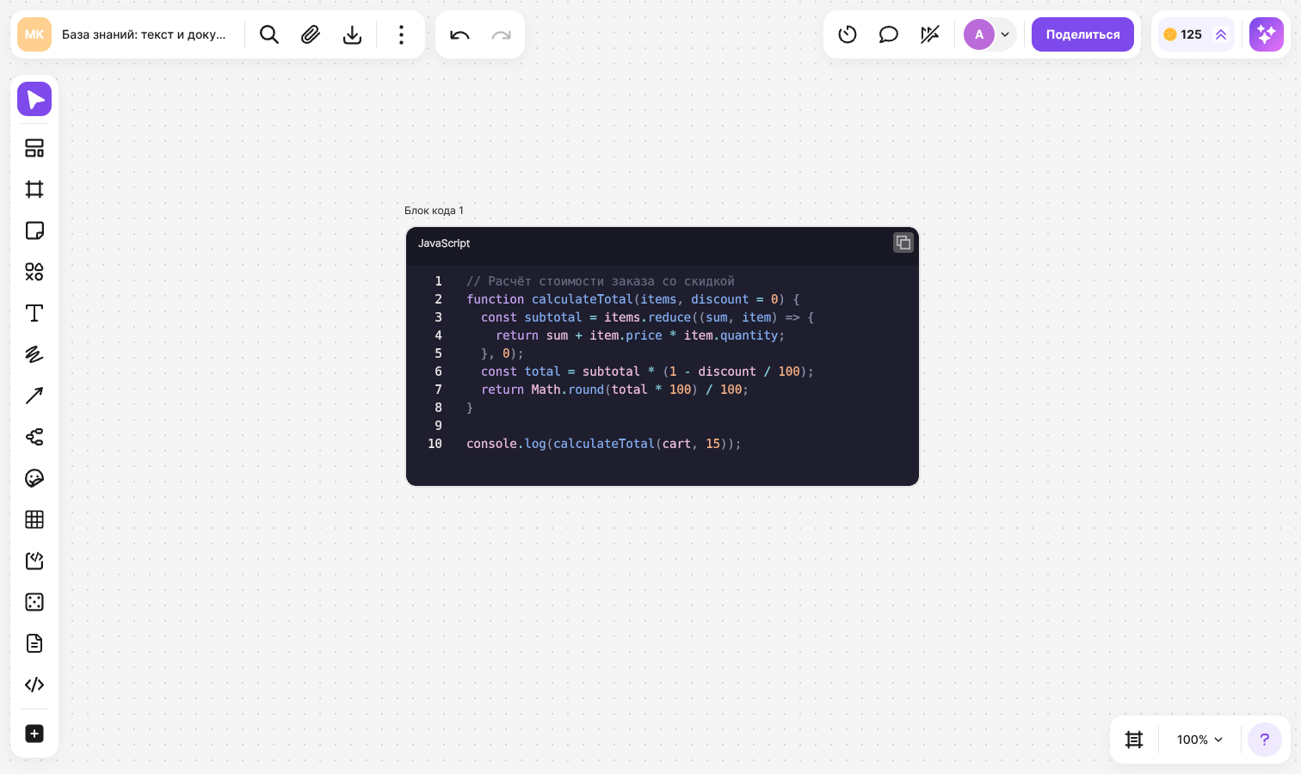Image resolution: width=1301 pixels, height=774 pixels.
Task: Redo the last action
Action: 501,34
